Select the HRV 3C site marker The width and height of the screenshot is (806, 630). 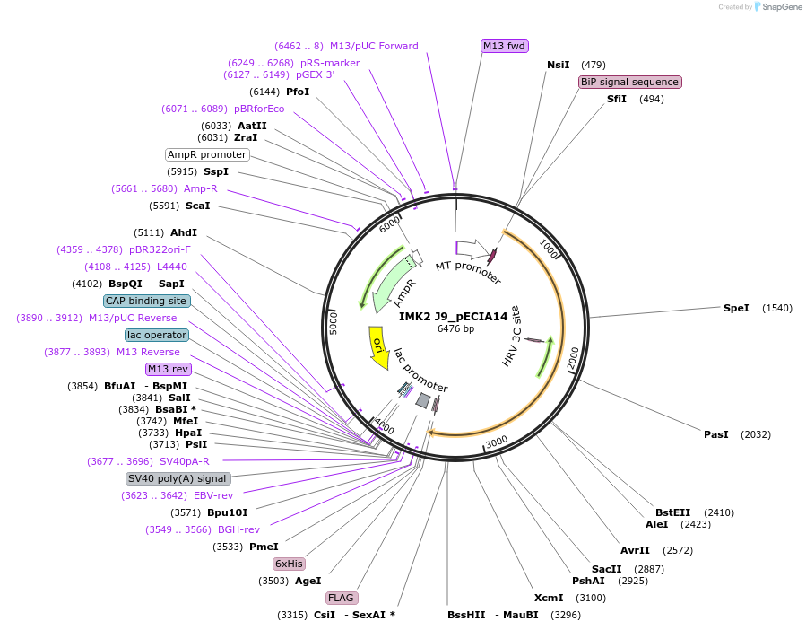(533, 340)
